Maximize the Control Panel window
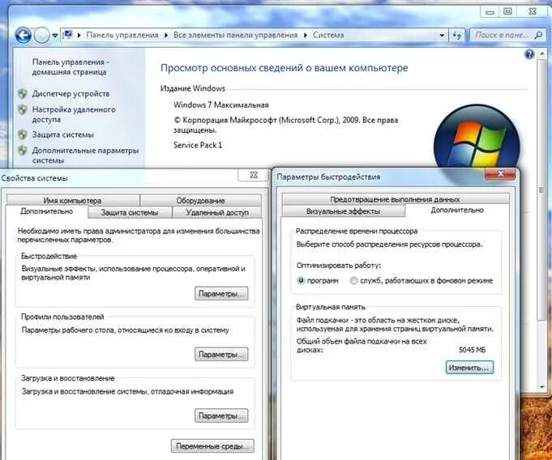552x460 pixels. coord(507,11)
